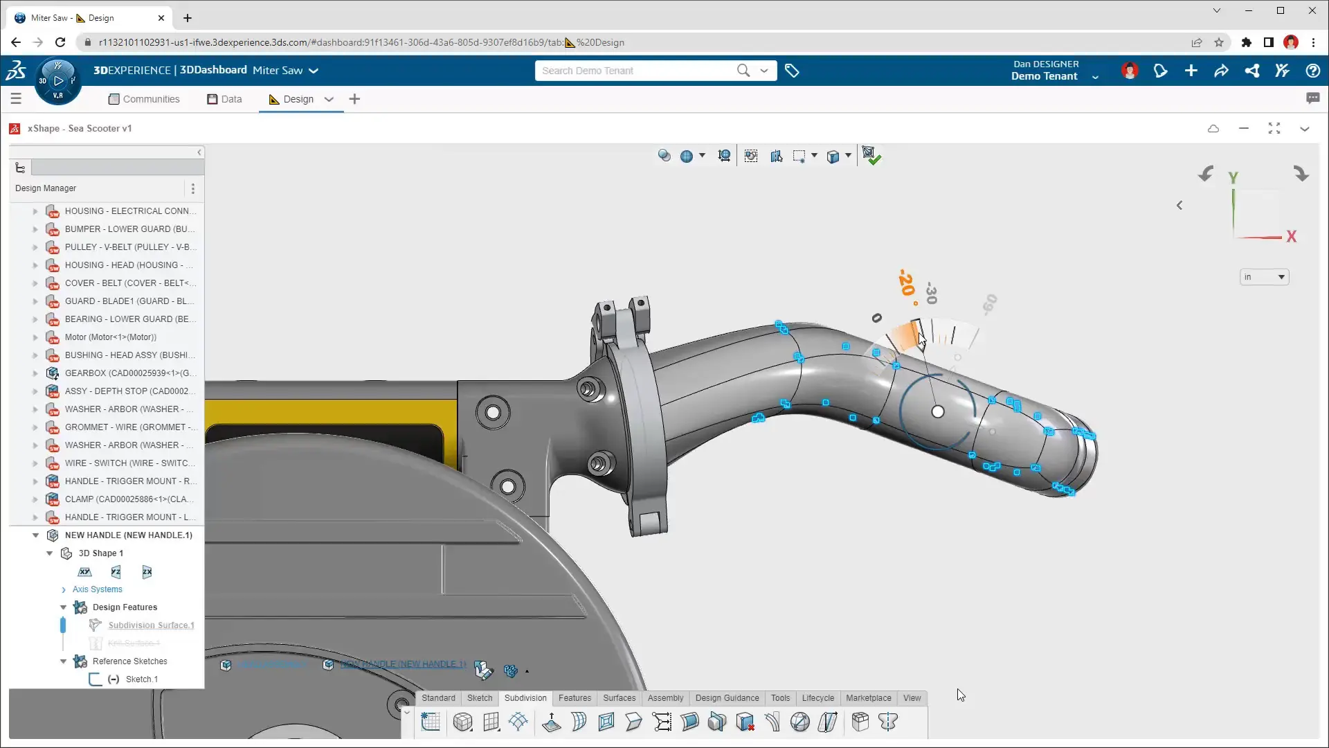Viewport: 1329px width, 748px height.
Task: Click the rotate view right arrow
Action: (x=1301, y=174)
